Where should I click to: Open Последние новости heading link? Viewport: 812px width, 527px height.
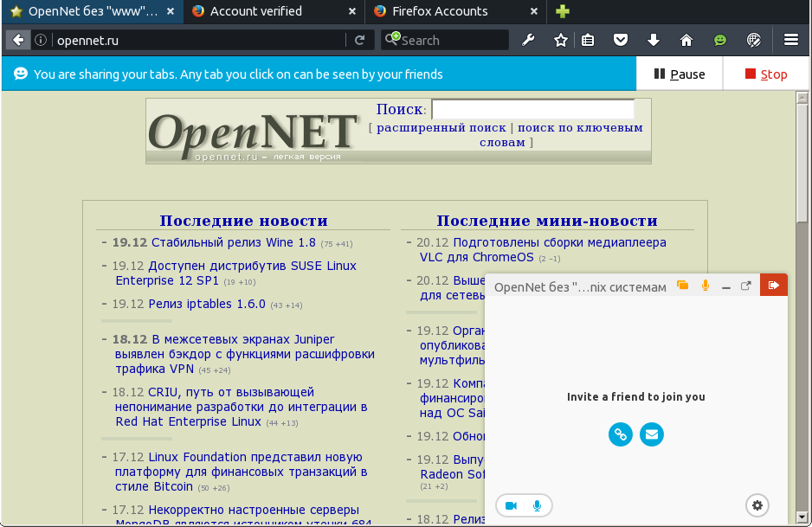coord(243,221)
